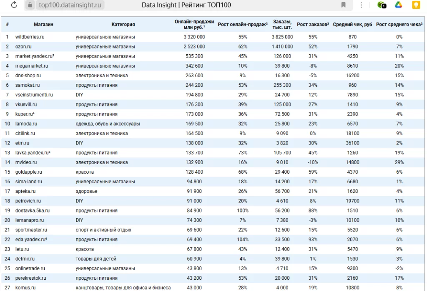427x291 pixels.
Task: Click the lock icon in address bar
Action: (30, 5)
